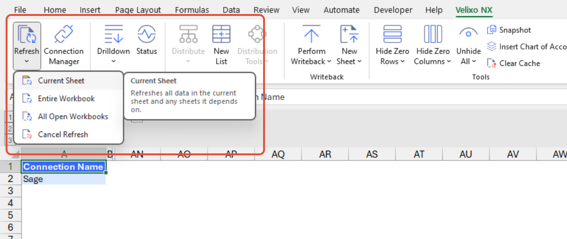Screen dimensions: 567x239
Task: Select the Velixo NX tab
Action: click(474, 10)
